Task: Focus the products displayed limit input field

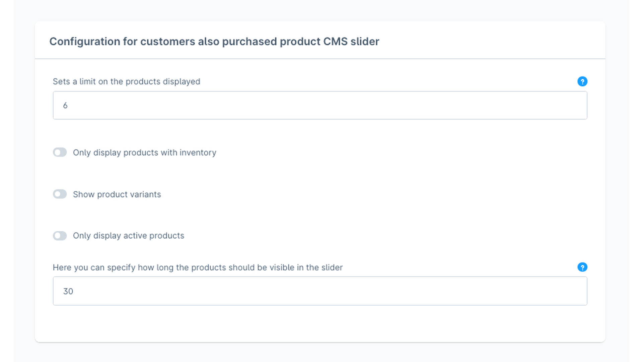Action: coord(320,105)
